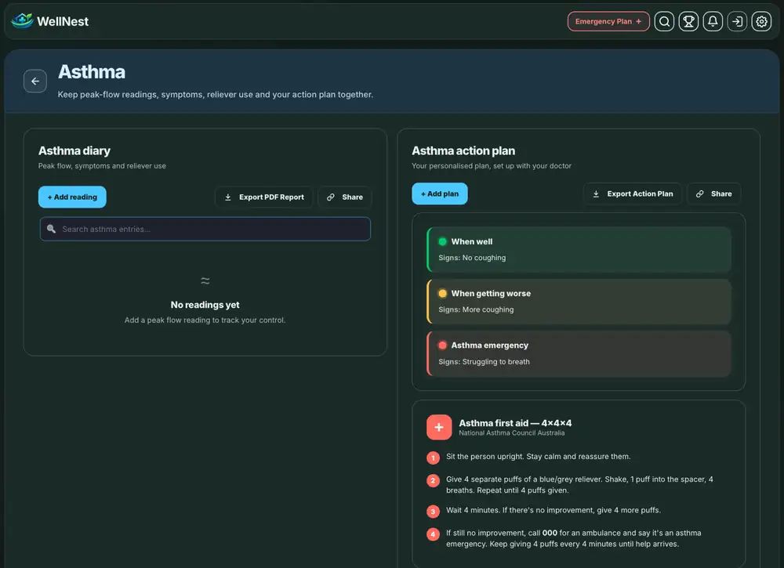The image size is (784, 568).
Task: Click the Asthma action plan heading
Action: pyautogui.click(x=463, y=151)
